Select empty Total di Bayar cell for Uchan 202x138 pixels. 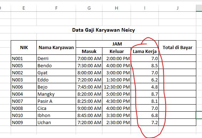pyautogui.click(x=177, y=122)
